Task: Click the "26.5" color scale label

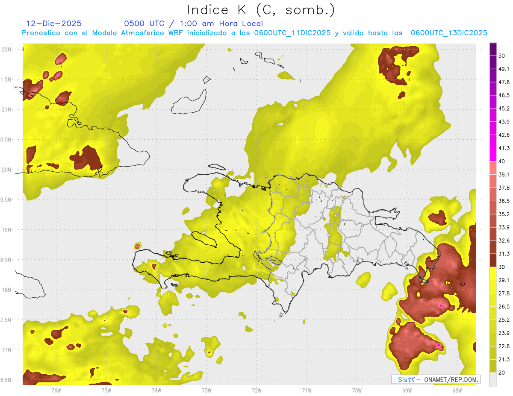Action: (x=504, y=306)
